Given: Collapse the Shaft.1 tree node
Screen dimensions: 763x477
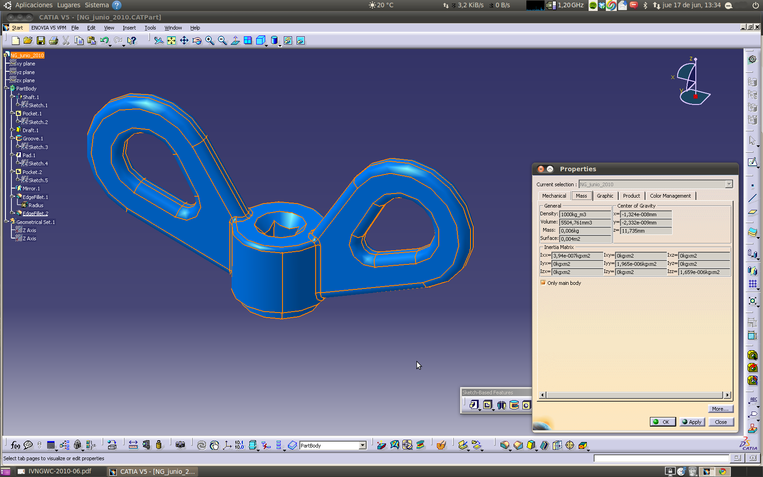Looking at the screenshot, I should [12, 97].
